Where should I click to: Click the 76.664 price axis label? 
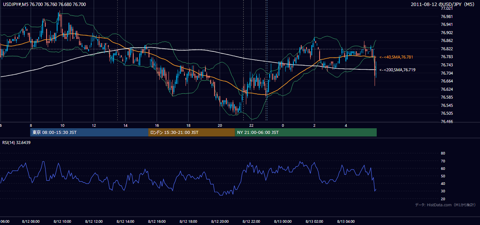(x=447, y=81)
